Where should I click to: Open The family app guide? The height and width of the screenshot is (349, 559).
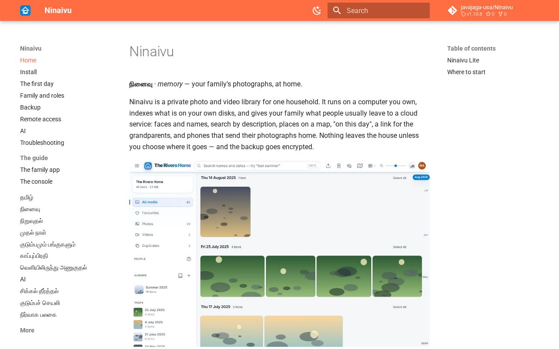point(40,170)
